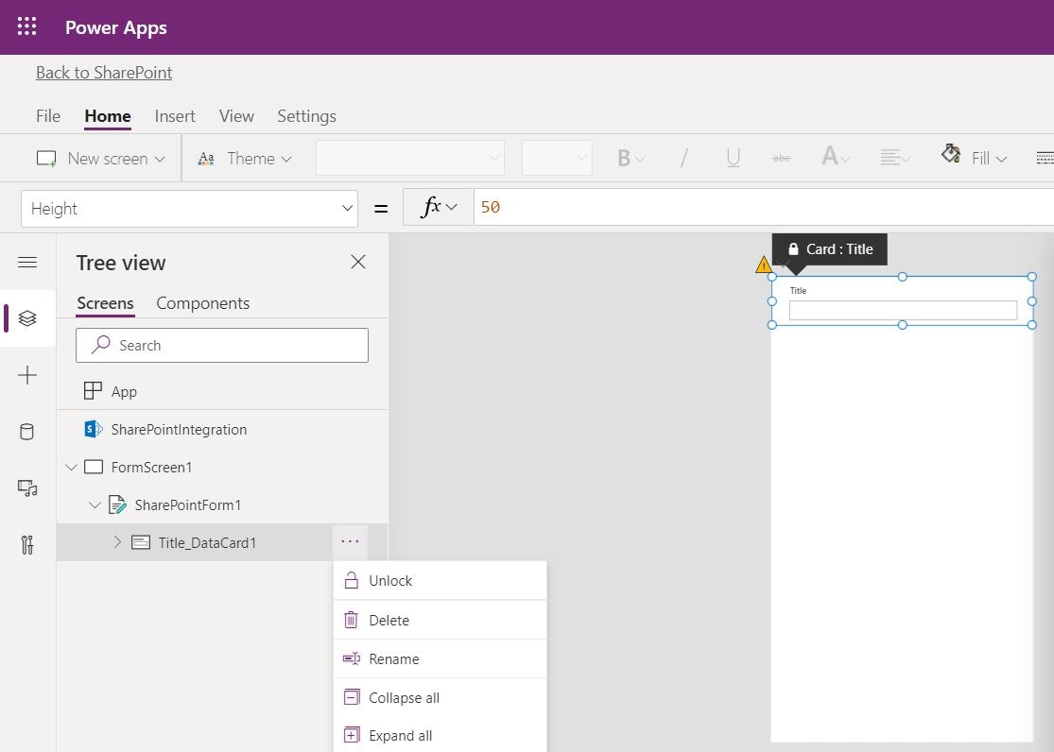Choose Collapse all from the context menu
Image resolution: width=1054 pixels, height=752 pixels.
tap(441, 697)
